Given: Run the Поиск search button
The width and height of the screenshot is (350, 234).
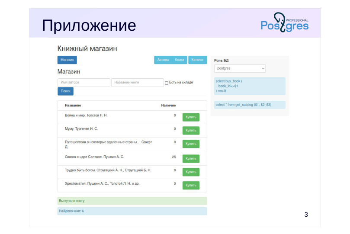Looking at the screenshot, I should (66, 91).
